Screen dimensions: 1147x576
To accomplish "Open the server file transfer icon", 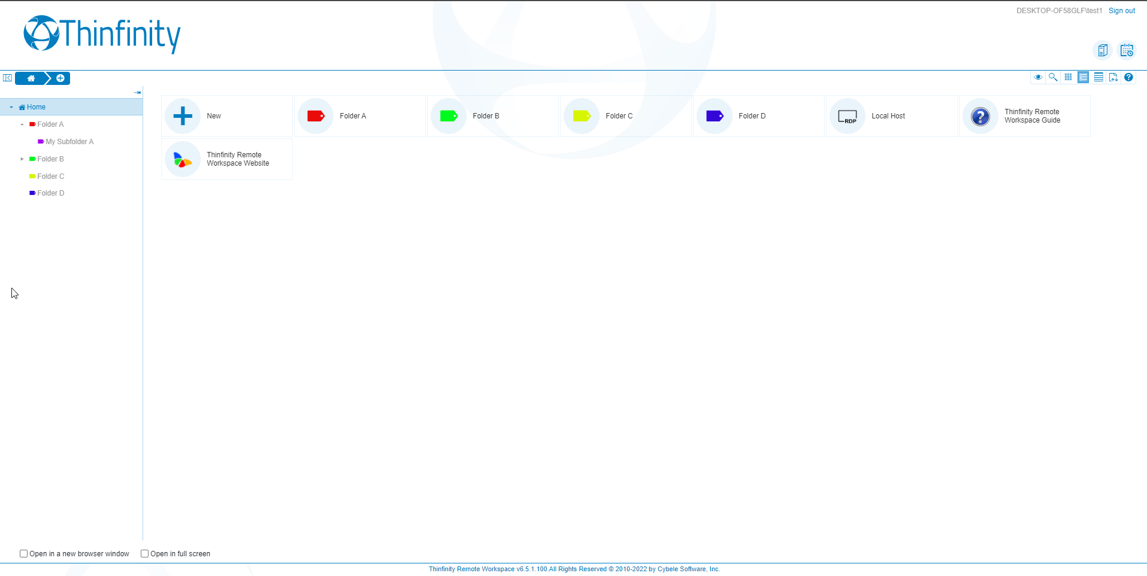I will tap(1103, 50).
